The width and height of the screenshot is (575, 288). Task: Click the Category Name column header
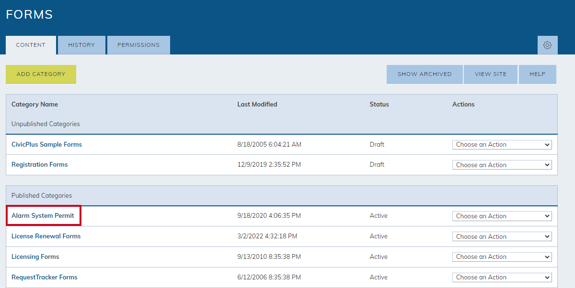34,104
